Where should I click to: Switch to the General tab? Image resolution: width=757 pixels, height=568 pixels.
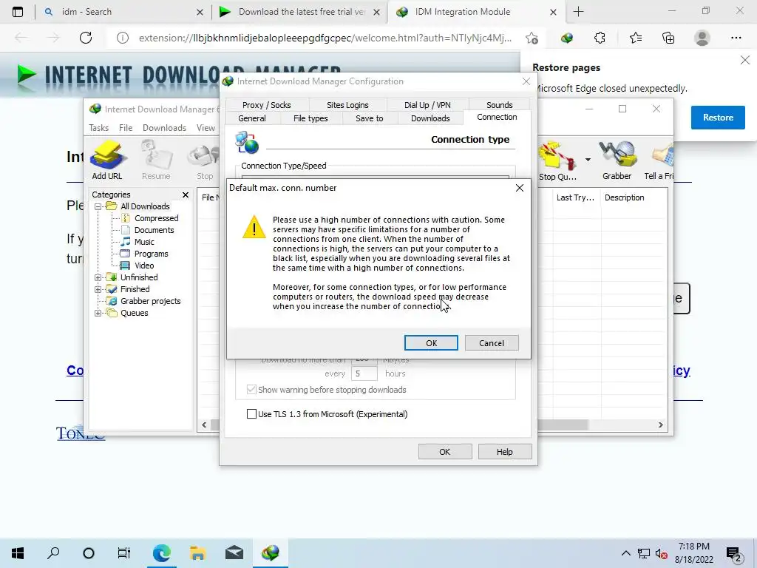pos(252,118)
